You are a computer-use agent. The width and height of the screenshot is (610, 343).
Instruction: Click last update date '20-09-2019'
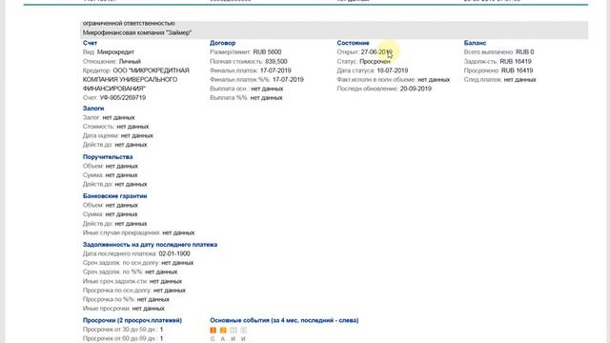click(416, 89)
